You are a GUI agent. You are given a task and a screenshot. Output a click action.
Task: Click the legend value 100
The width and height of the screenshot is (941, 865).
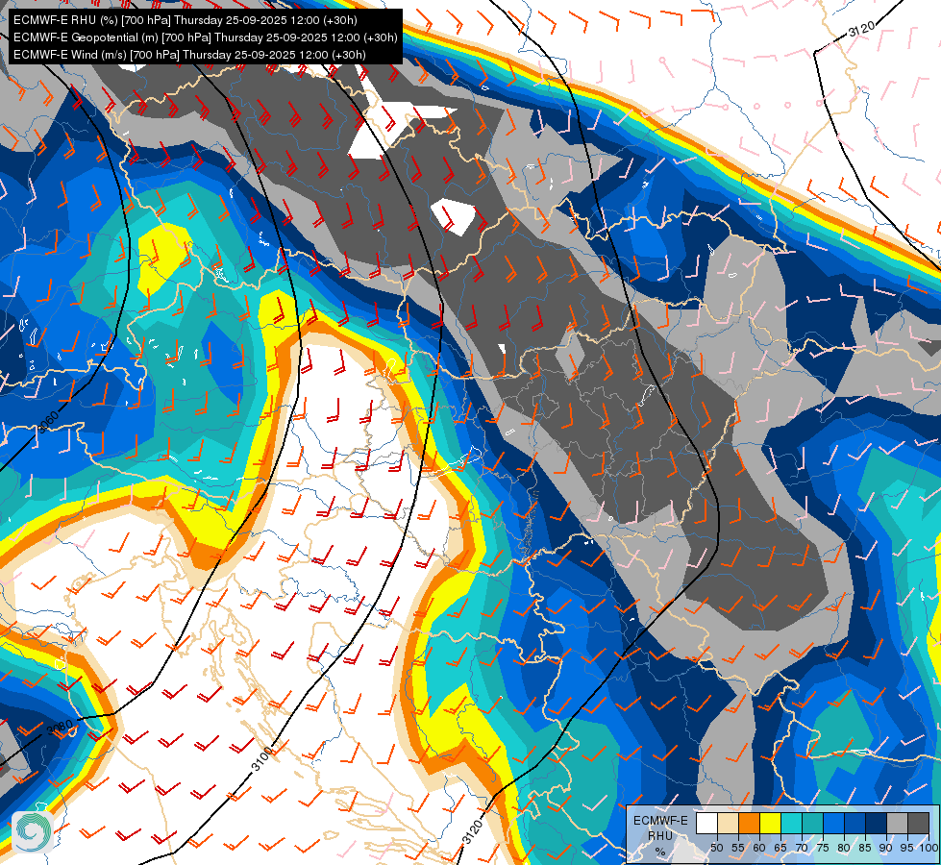point(929,848)
